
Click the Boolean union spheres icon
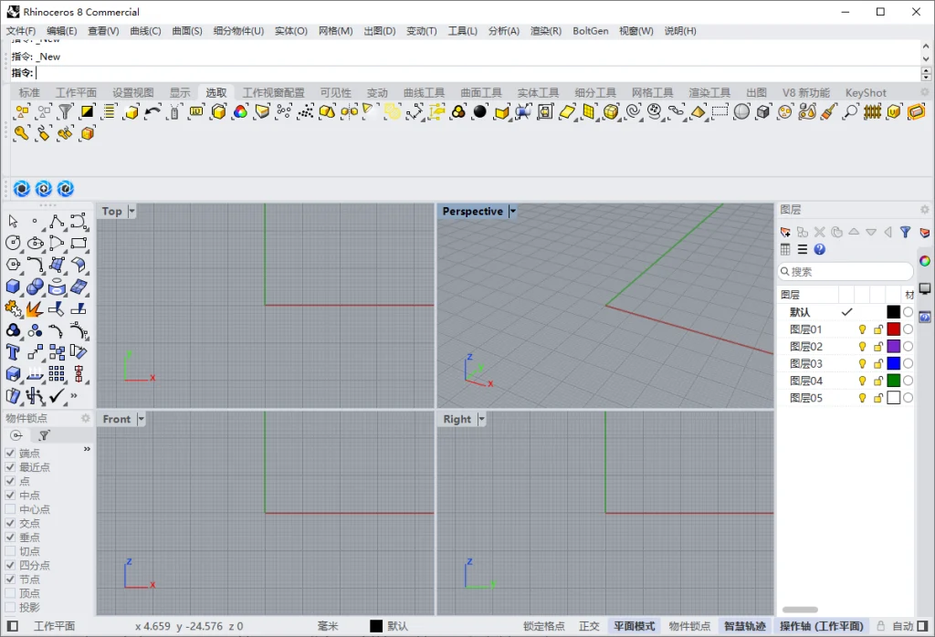coord(36,287)
